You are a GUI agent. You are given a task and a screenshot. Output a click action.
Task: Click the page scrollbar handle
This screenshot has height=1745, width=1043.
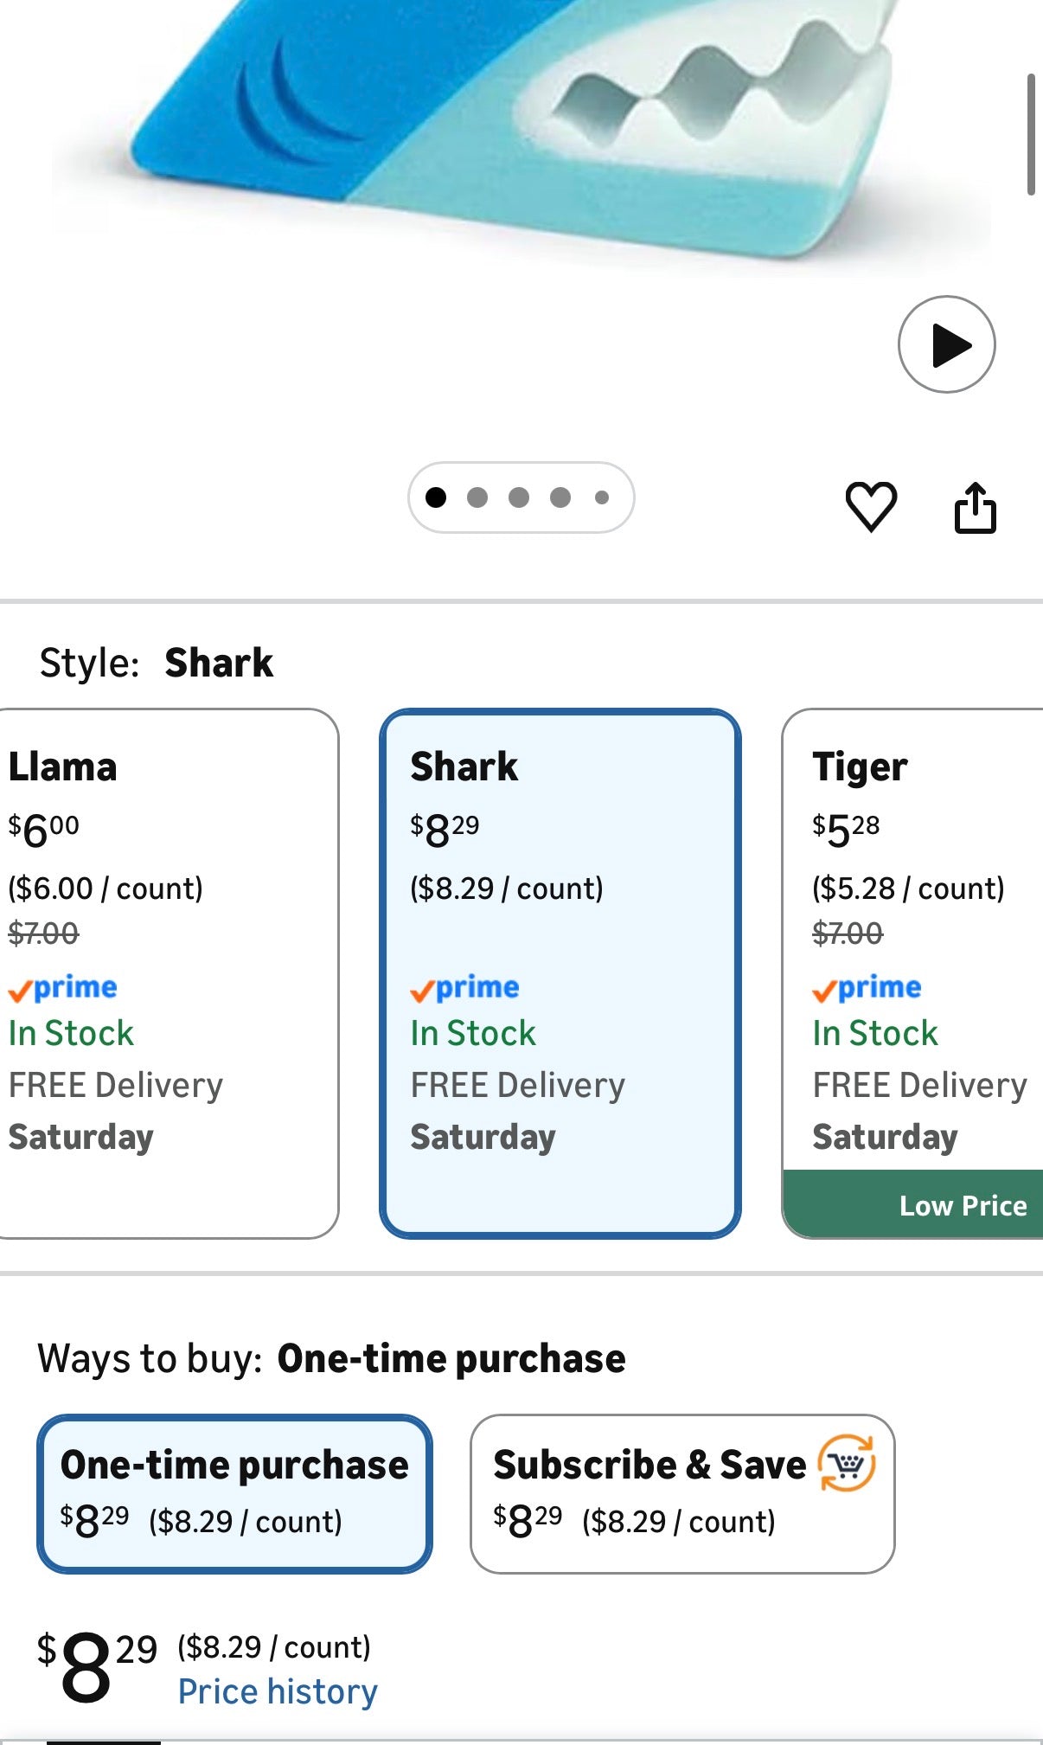pos(1031,135)
